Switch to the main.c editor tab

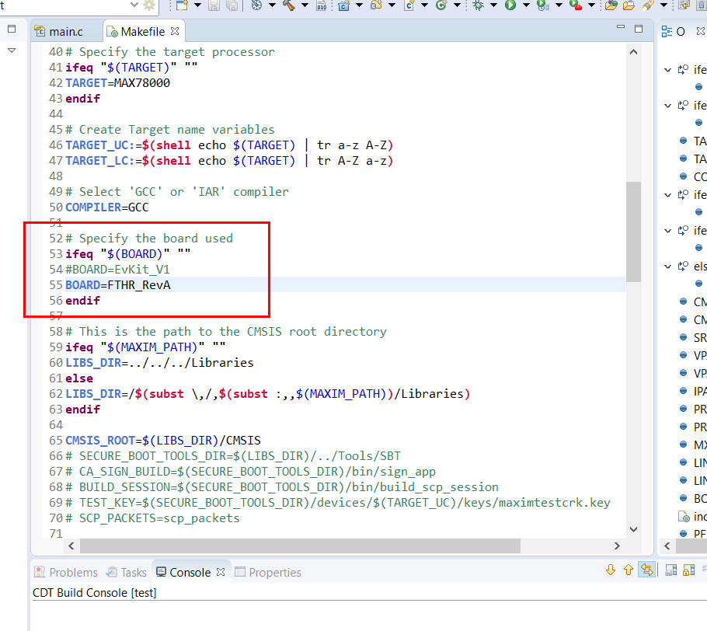66,32
